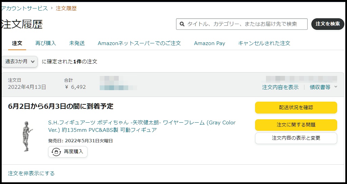Click the 再度購入 button
This screenshot has width=347, height=184.
click(68, 152)
